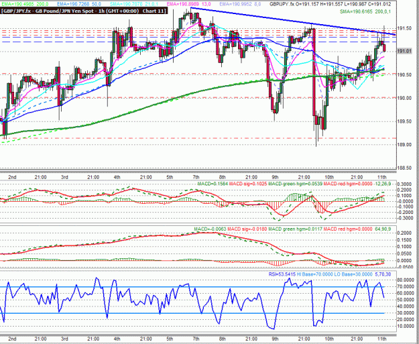Click the 70.0000 RSI scale label

point(404,287)
